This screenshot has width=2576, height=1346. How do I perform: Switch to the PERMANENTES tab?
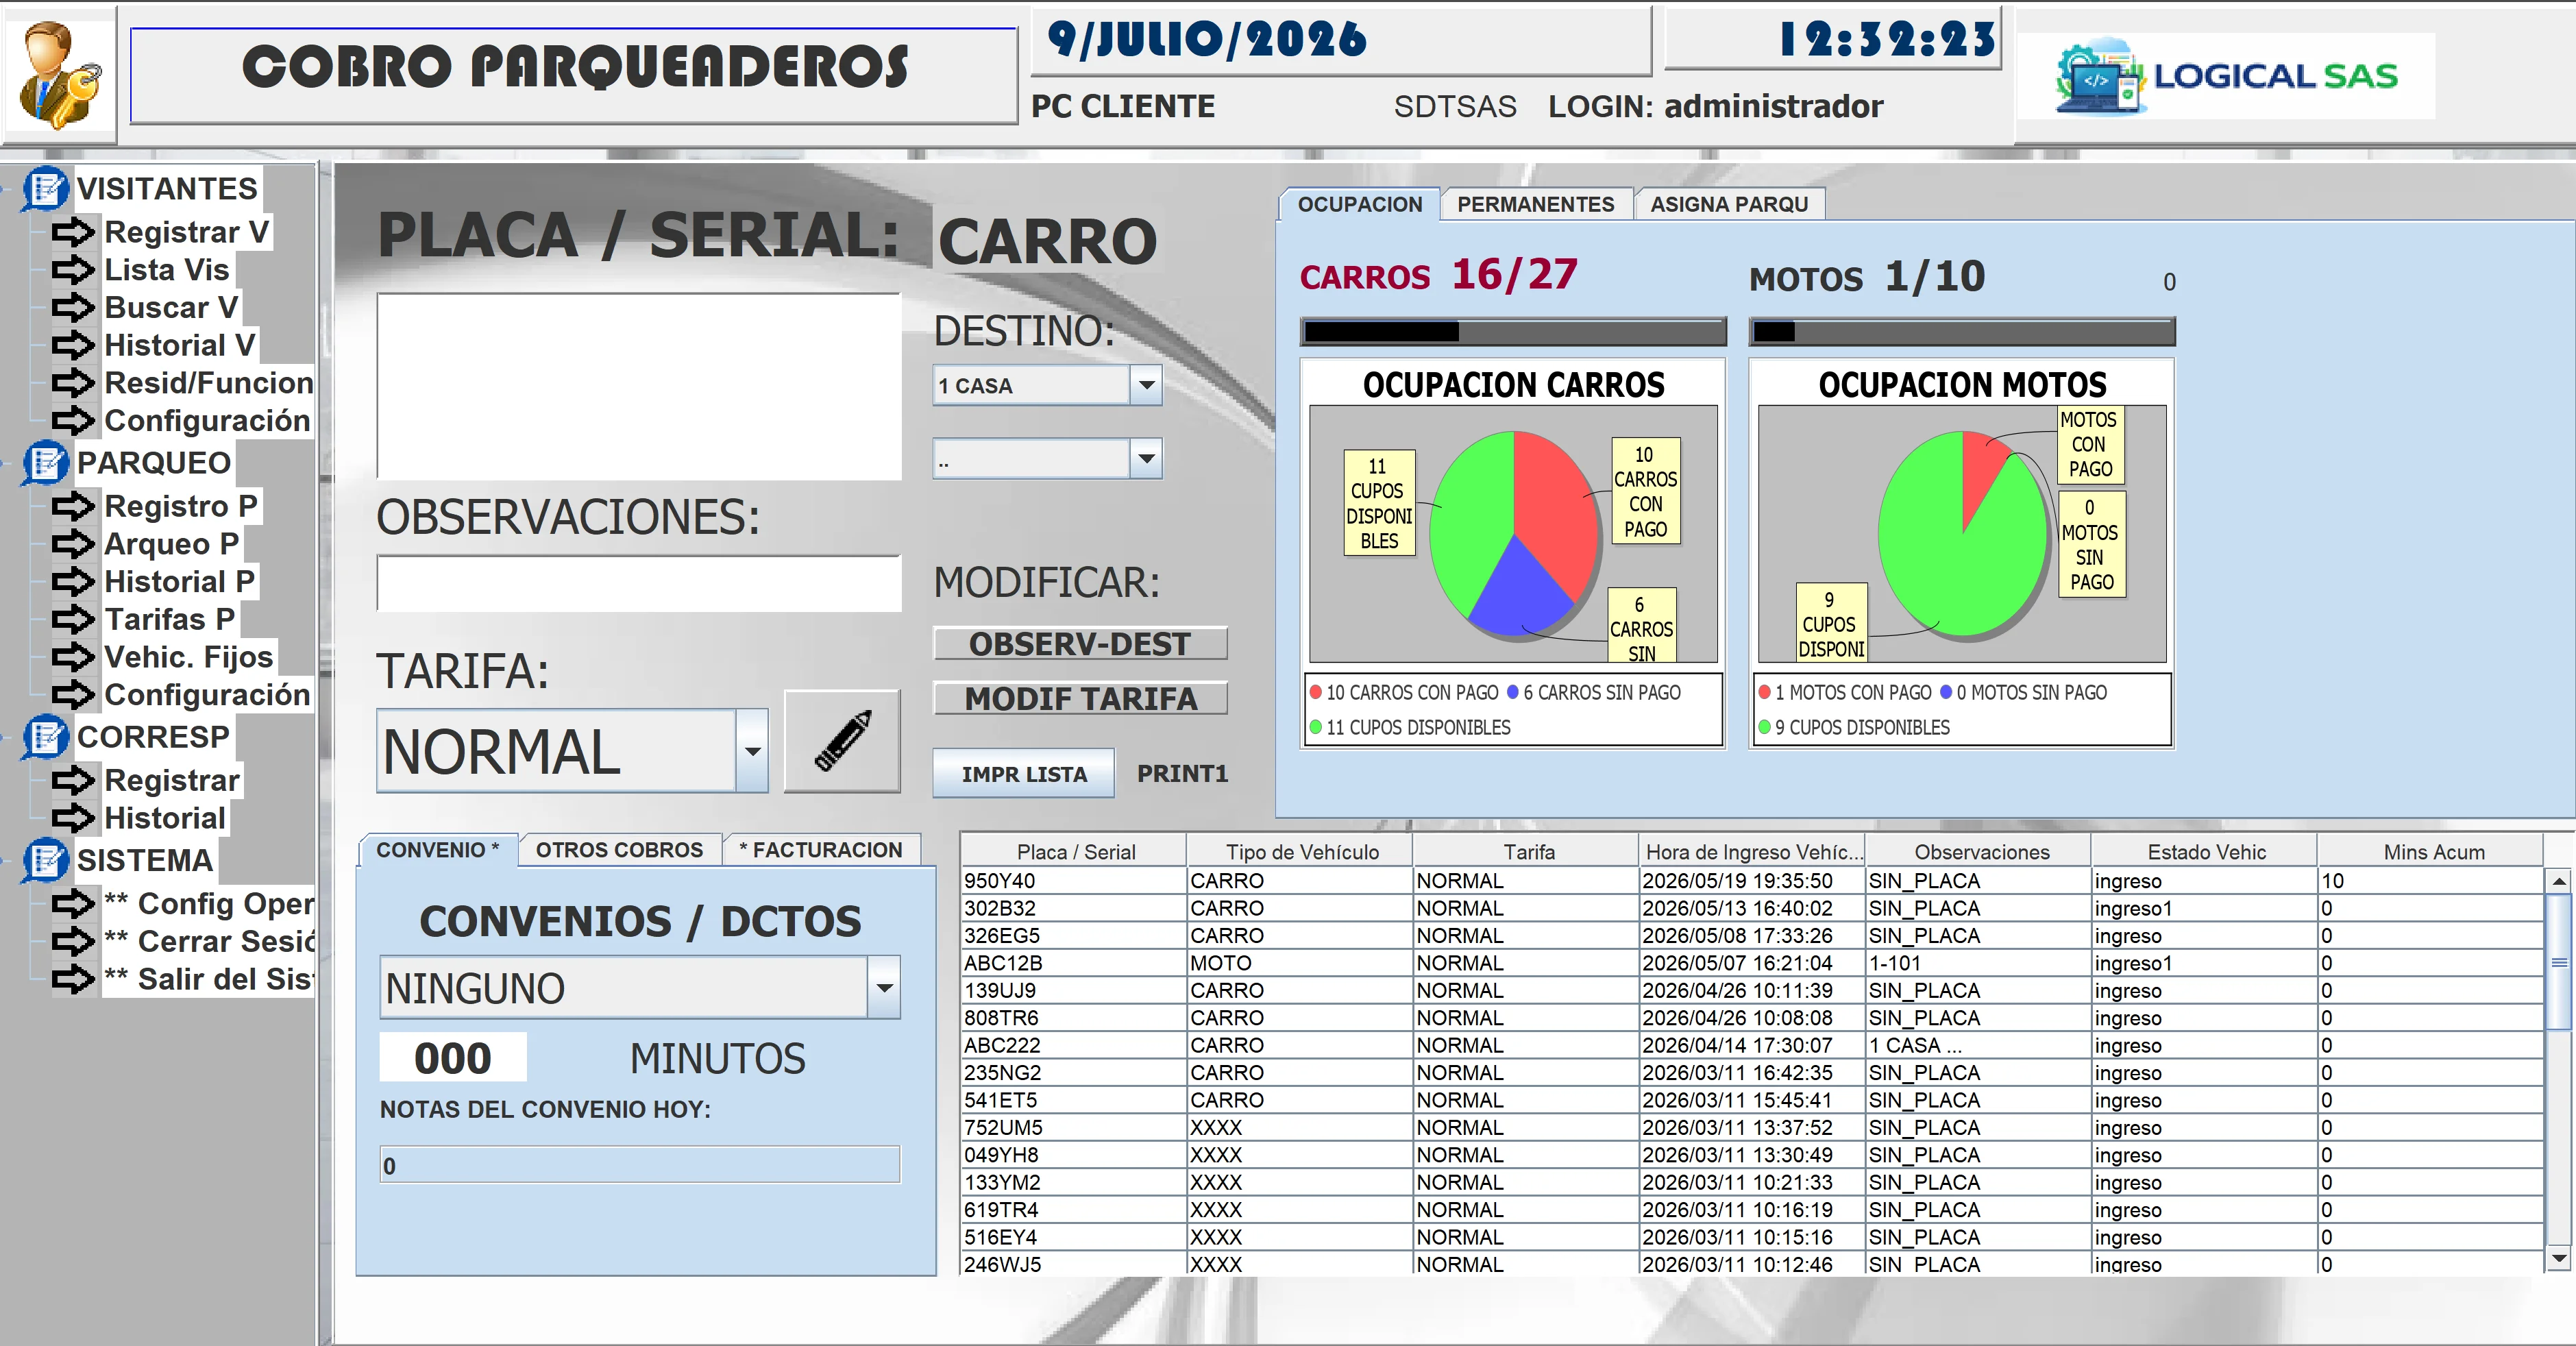click(x=1535, y=204)
